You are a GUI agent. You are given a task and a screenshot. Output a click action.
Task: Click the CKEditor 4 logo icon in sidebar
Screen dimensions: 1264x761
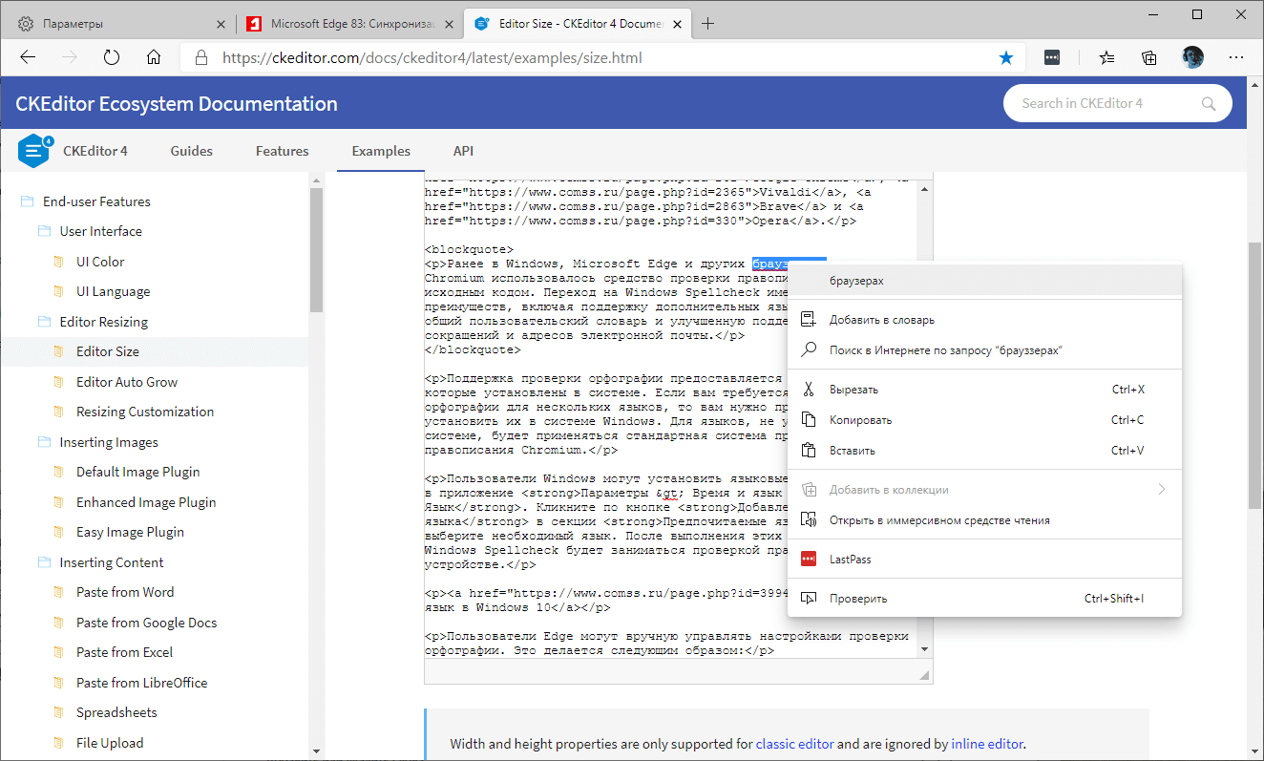pyautogui.click(x=32, y=150)
